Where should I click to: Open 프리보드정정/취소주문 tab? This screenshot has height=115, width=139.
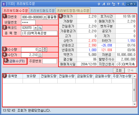[x=73, y=11]
